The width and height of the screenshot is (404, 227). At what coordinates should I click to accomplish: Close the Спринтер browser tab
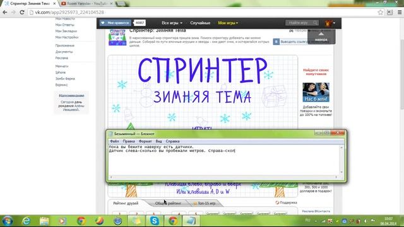tap(54, 4)
